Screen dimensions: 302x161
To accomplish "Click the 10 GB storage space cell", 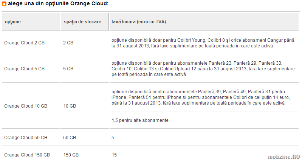I will coord(70,106).
